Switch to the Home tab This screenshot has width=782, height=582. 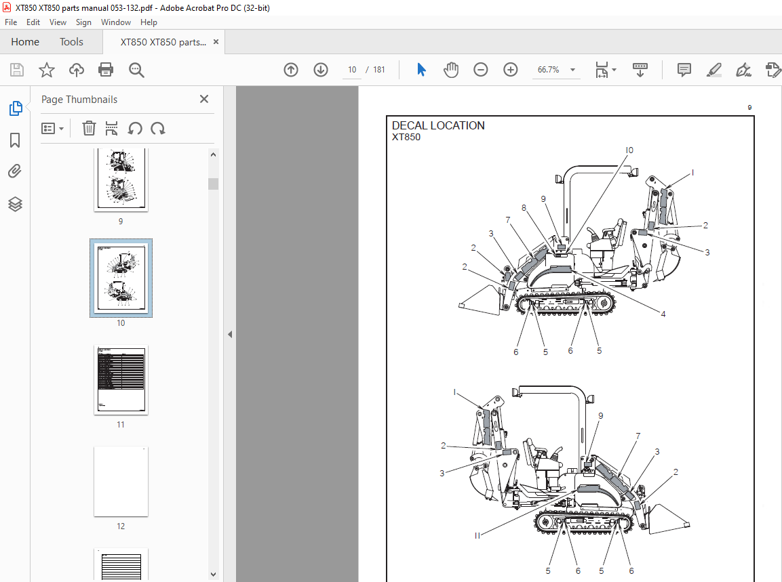25,42
